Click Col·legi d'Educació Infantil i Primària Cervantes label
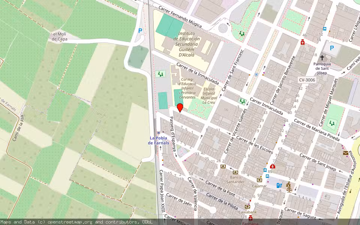Viewport: 360px width, 225px height. 187,88
